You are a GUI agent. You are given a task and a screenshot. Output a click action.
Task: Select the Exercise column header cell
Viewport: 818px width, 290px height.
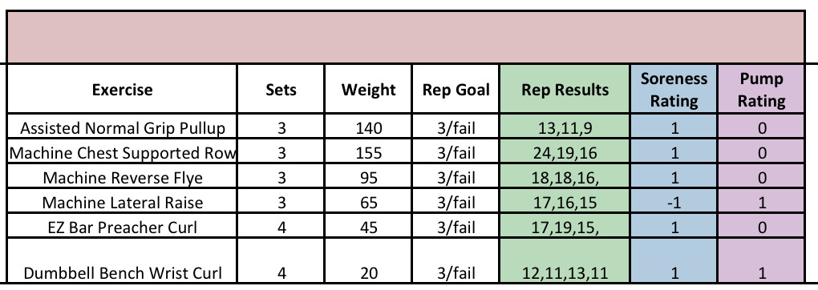click(x=122, y=89)
